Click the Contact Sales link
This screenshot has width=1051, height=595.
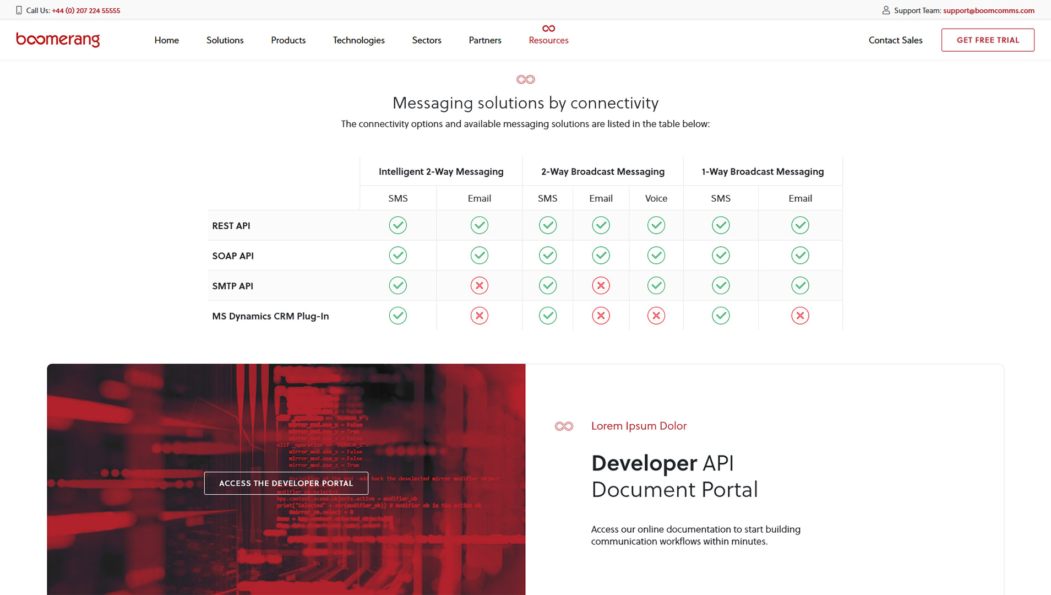pyautogui.click(x=895, y=40)
